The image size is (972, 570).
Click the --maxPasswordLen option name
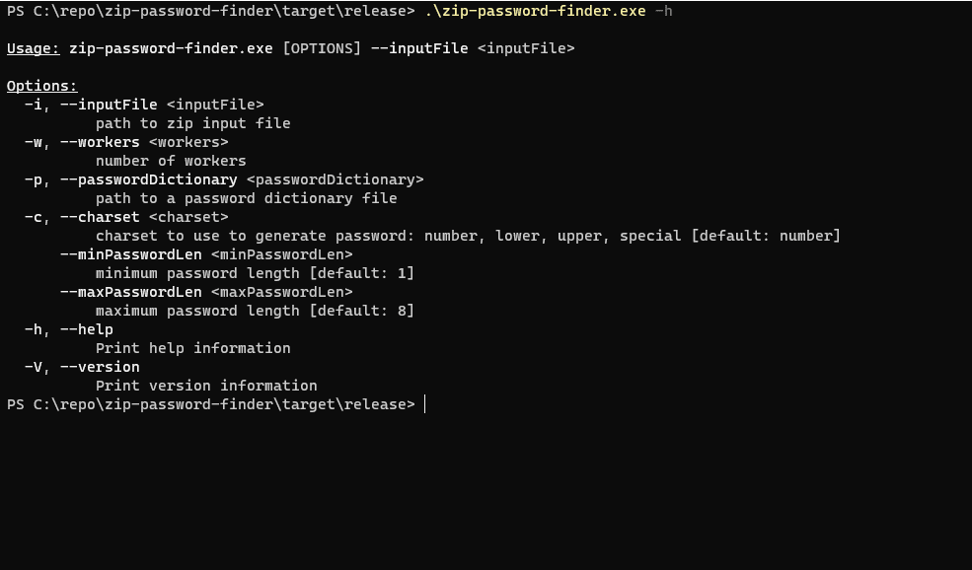(130, 292)
